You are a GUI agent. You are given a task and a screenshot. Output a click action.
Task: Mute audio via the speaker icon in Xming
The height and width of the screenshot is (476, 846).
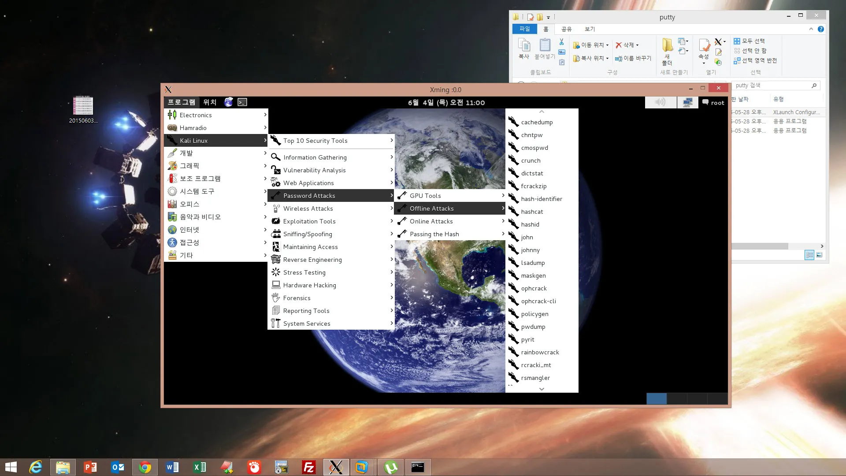660,102
